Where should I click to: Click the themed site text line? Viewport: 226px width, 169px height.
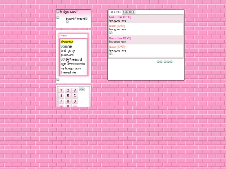[x=68, y=73]
